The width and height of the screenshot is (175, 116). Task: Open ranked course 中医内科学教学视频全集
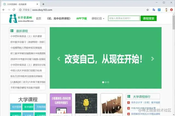pyautogui.click(x=143, y=108)
